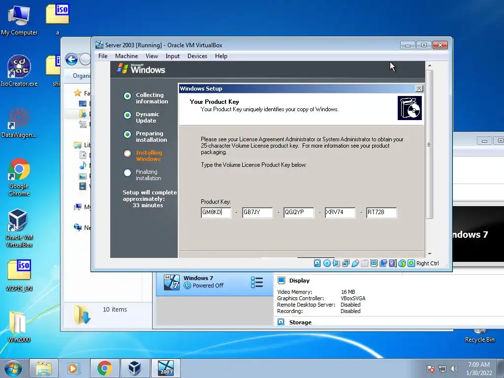Image resolution: width=504 pixels, height=378 pixels.
Task: Select the Recycle Bin icon
Action: coord(479,336)
